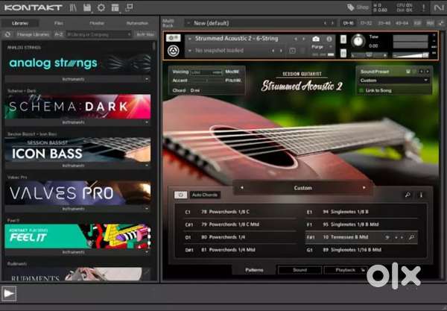Open the Custom Sound Preset dropdown
The width and height of the screenshot is (447, 311).
click(x=393, y=81)
